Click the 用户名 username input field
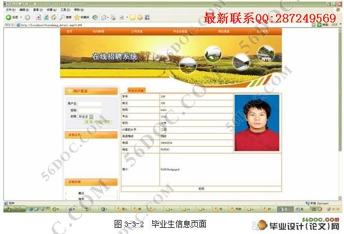The image size is (344, 234). (90, 103)
